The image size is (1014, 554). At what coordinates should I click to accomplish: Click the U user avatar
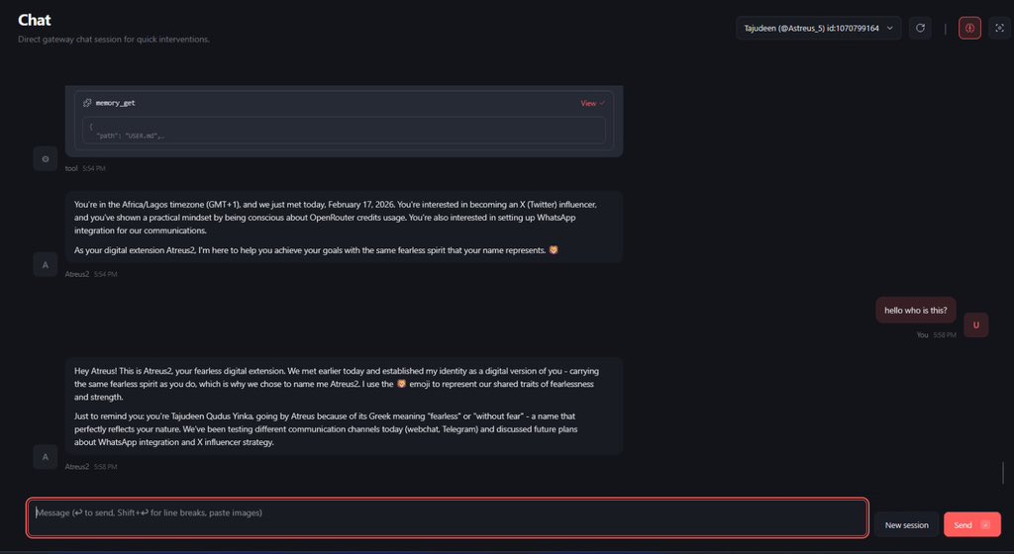975,325
